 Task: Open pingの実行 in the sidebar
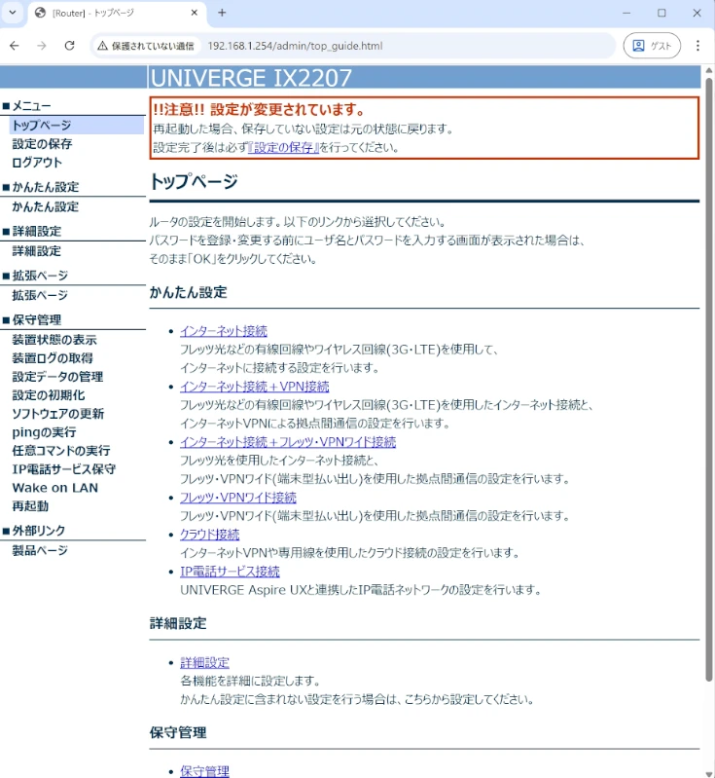(44, 432)
